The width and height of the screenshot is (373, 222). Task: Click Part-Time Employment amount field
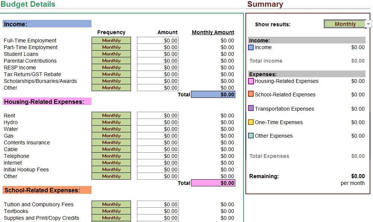point(158,47)
